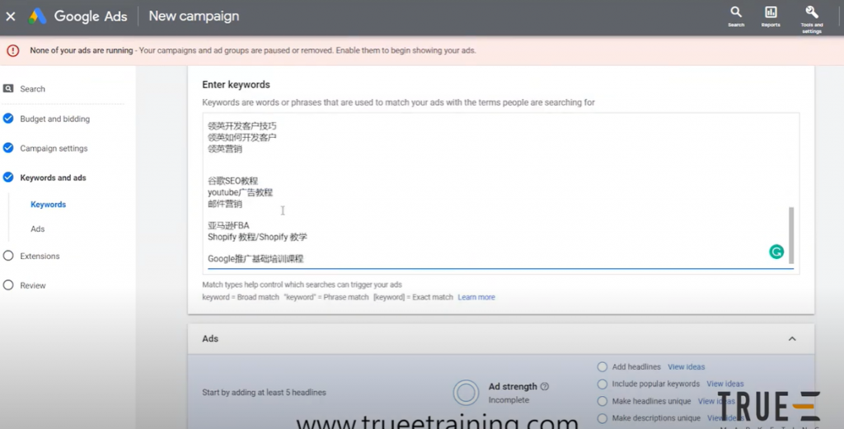Click the red warning alert icon
844x429 pixels.
tap(12, 50)
